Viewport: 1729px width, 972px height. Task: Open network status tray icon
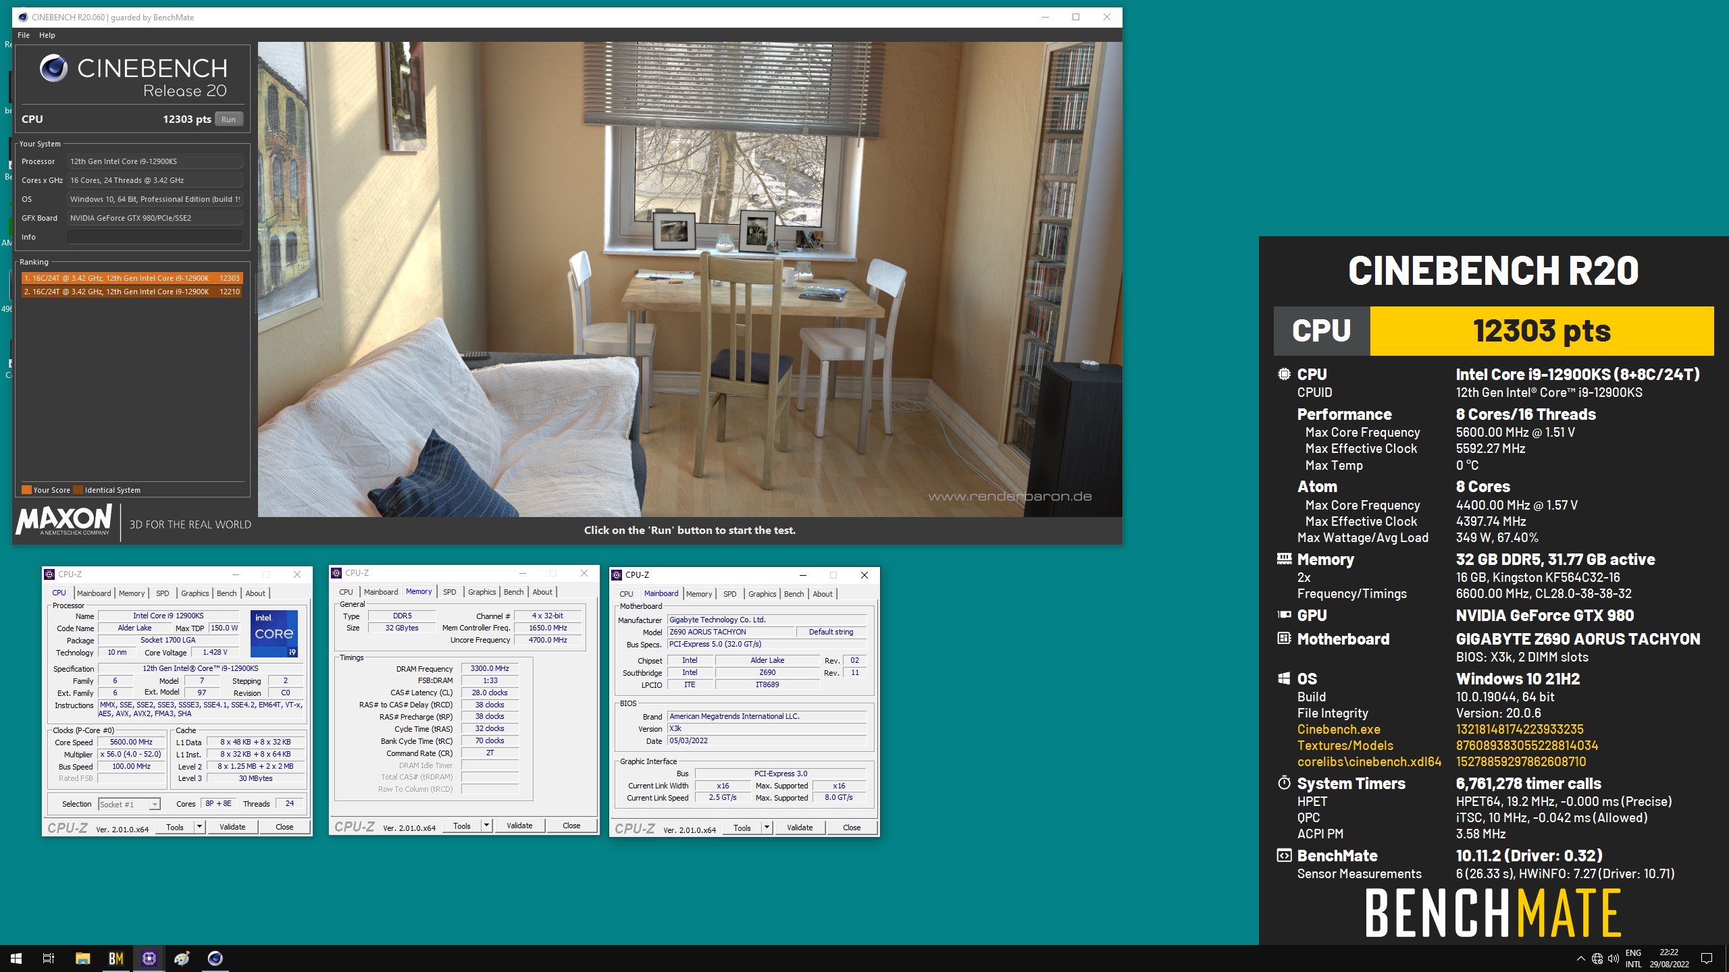coord(1597,959)
